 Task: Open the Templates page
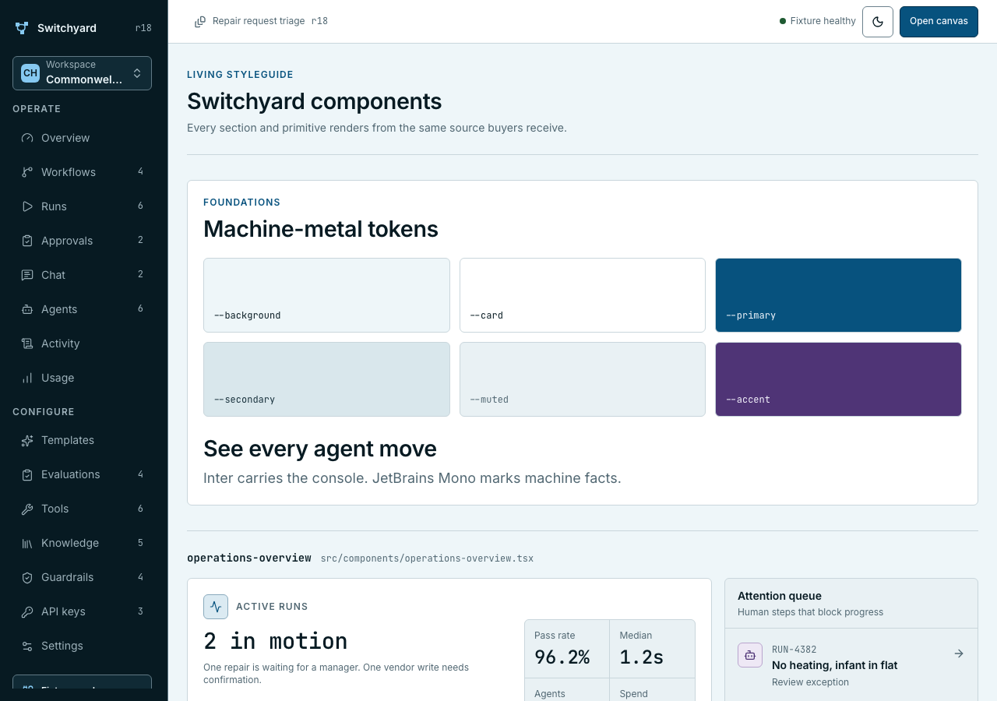[x=82, y=440]
